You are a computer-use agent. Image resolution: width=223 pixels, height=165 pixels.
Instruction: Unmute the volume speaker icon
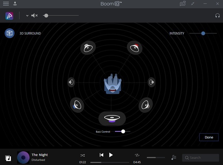[34, 15]
